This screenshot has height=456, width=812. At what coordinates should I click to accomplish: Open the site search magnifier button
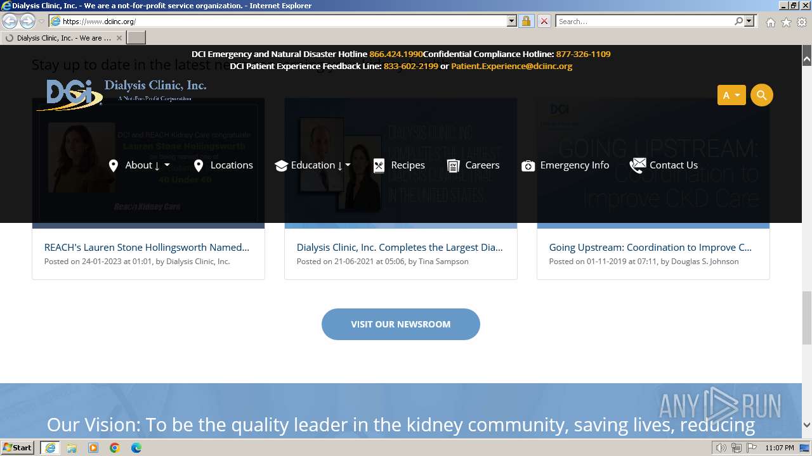(761, 95)
